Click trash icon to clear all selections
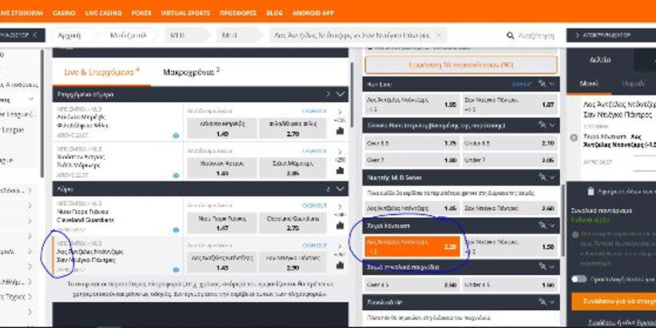Image resolution: width=656 pixels, height=328 pixels. click(590, 191)
